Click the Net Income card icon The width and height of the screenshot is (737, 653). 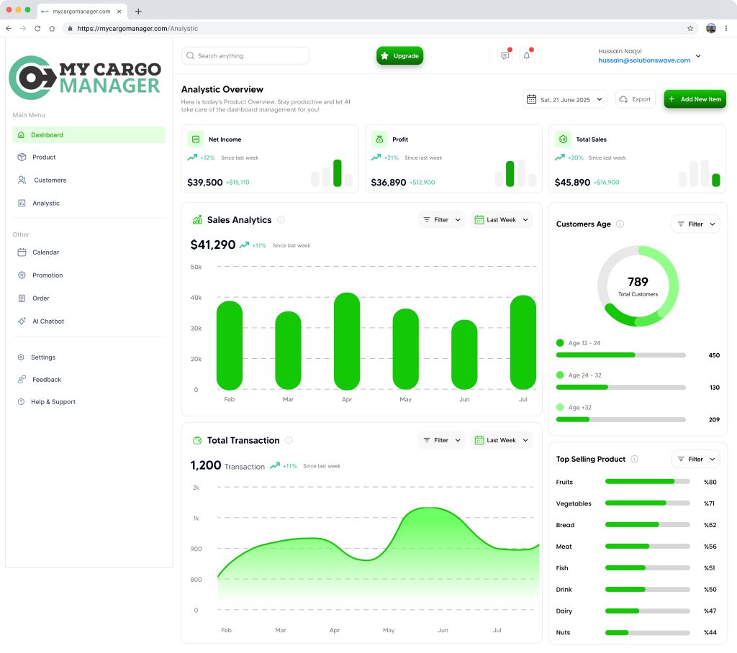tap(196, 140)
